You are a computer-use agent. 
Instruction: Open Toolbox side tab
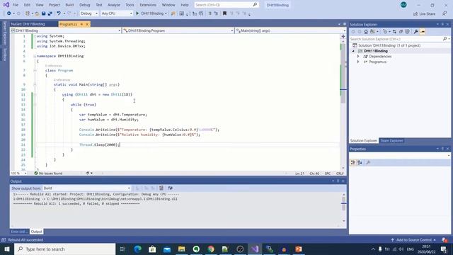[4, 55]
